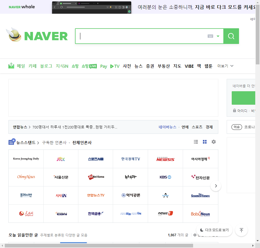Click the green search magnifier button
This screenshot has width=260, height=248.
[x=231, y=36]
